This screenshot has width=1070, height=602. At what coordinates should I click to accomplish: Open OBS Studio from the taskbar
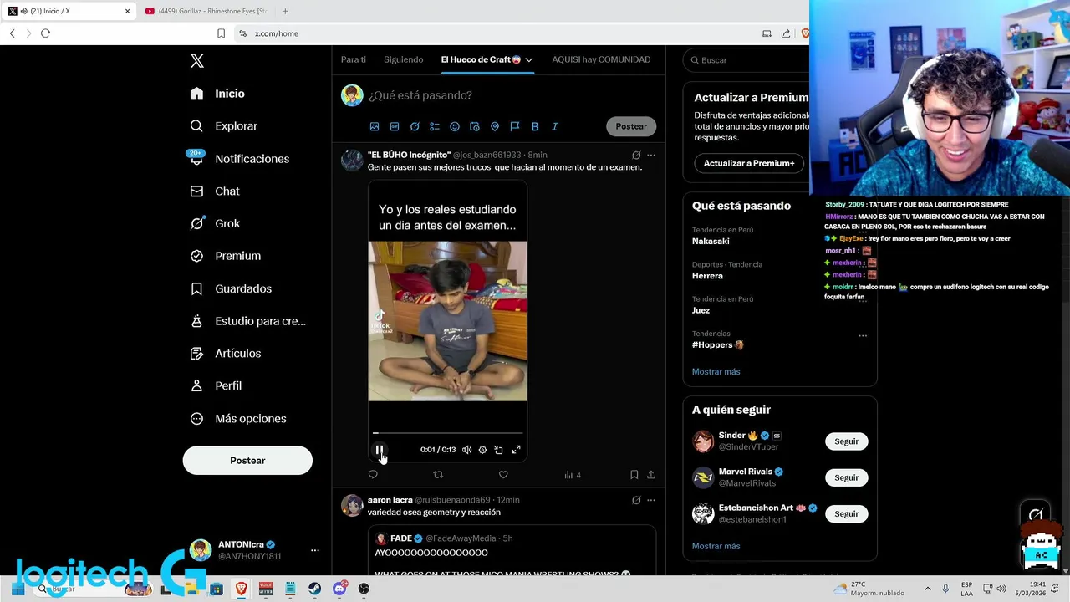[x=364, y=589]
